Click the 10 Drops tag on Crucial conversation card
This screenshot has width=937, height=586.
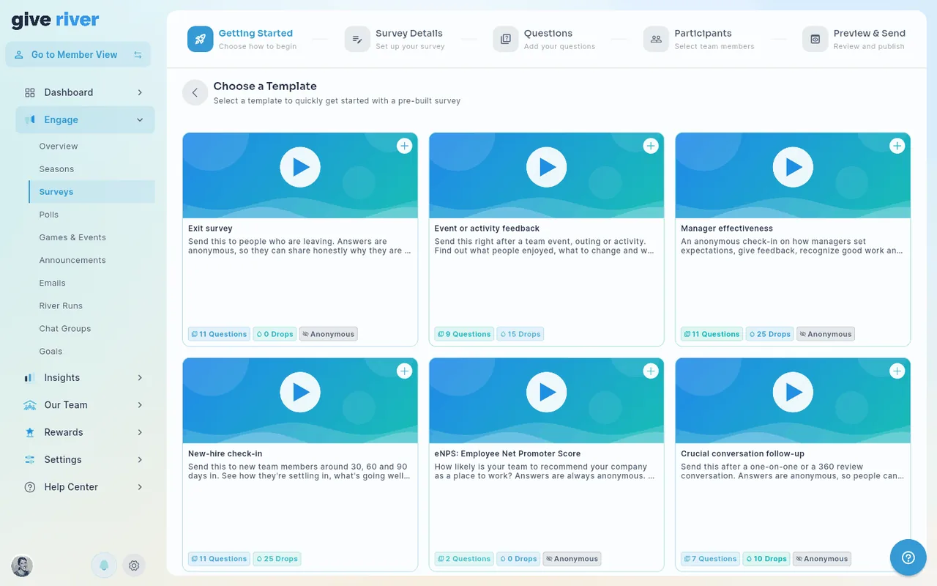(767, 559)
